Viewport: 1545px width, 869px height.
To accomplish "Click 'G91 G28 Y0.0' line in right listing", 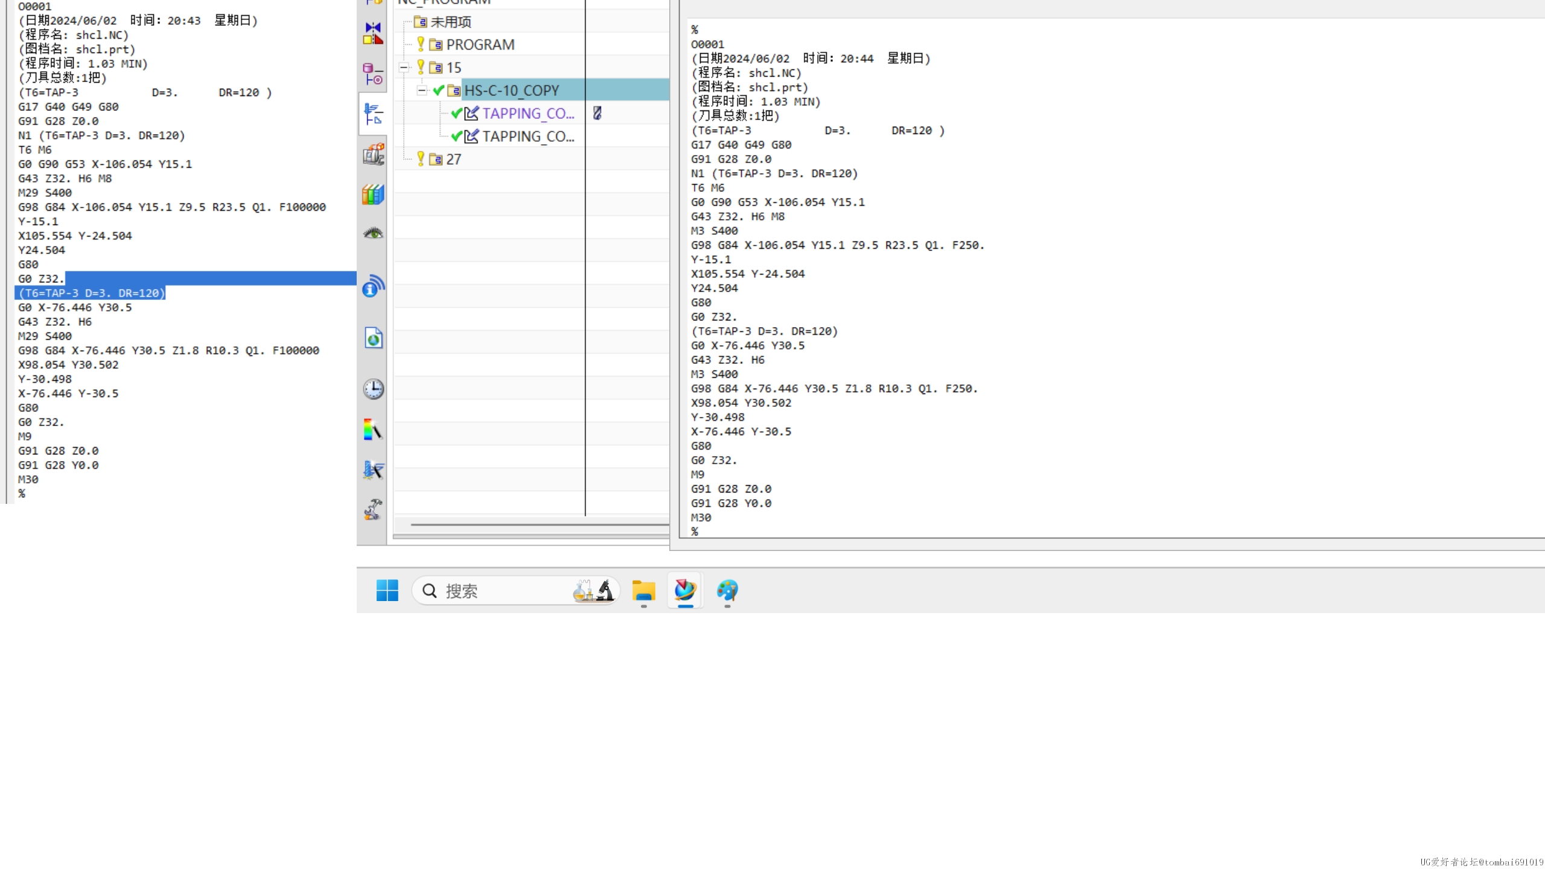I will pos(731,503).
